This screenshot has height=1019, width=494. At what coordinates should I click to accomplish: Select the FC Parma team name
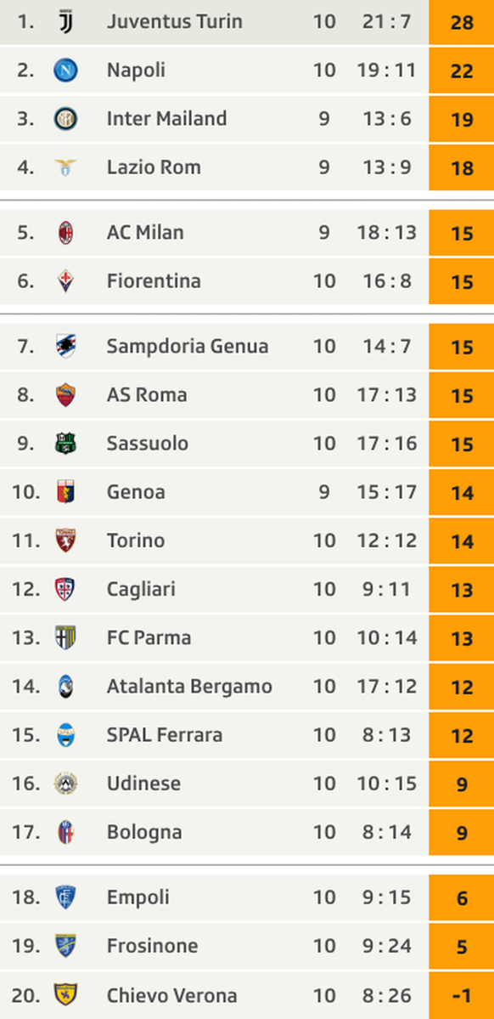149,637
